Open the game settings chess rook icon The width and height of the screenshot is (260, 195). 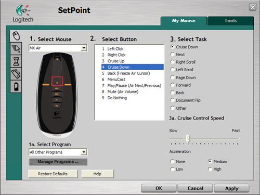[x=16, y=61]
